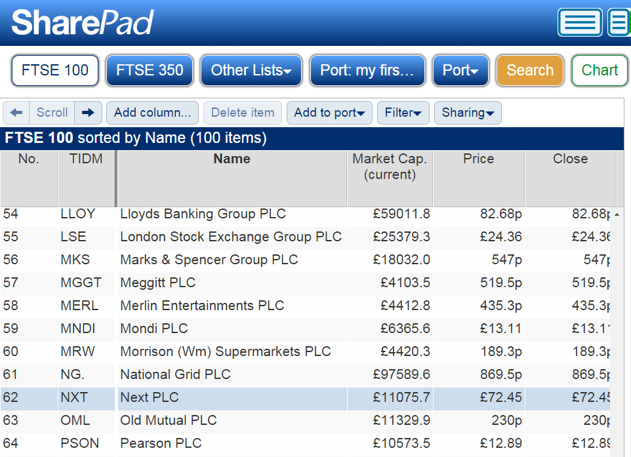This screenshot has height=457, width=631.
Task: Click the scroll right arrow
Action: [x=88, y=113]
